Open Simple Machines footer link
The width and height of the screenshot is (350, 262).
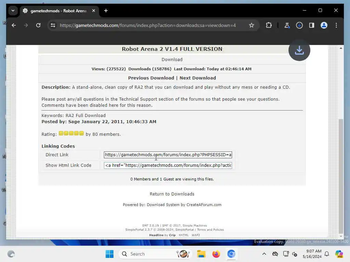click(x=194, y=225)
